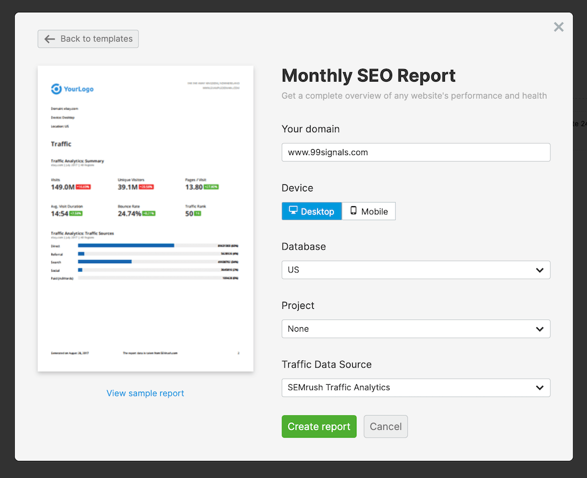Screen dimensions: 587x478
Task: Click the chevron in the Traffic Data Source field
Action: [x=539, y=388]
